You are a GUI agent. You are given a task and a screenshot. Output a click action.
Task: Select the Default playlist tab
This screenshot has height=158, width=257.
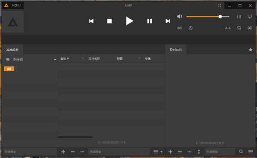[x=176, y=50]
